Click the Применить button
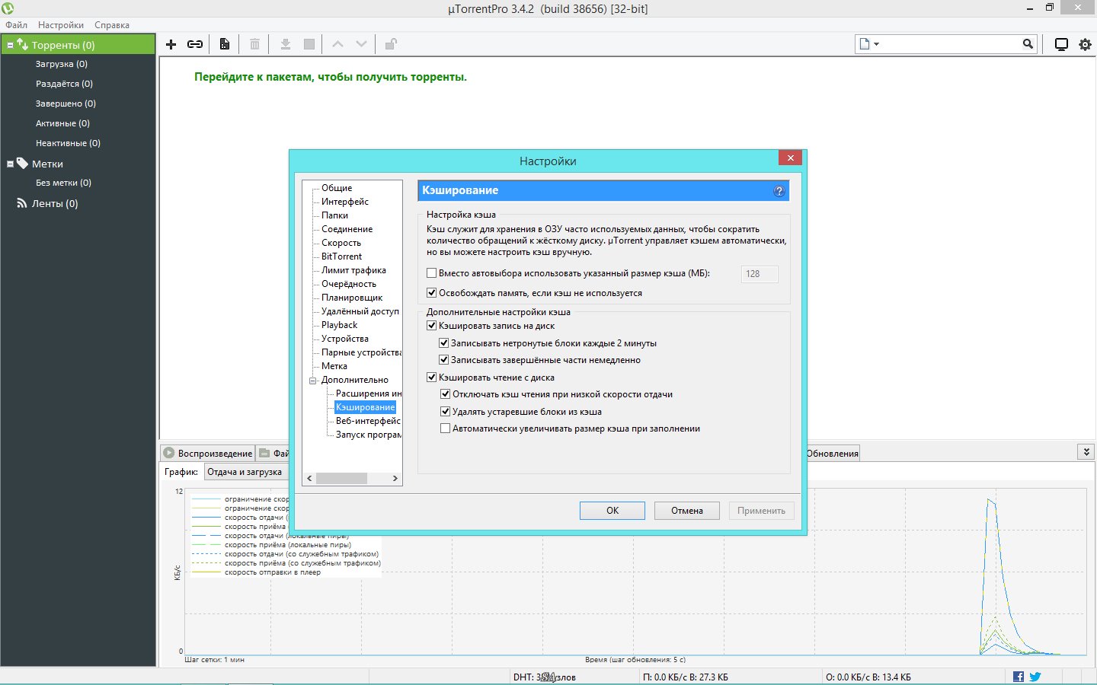1097x685 pixels. pos(761,511)
